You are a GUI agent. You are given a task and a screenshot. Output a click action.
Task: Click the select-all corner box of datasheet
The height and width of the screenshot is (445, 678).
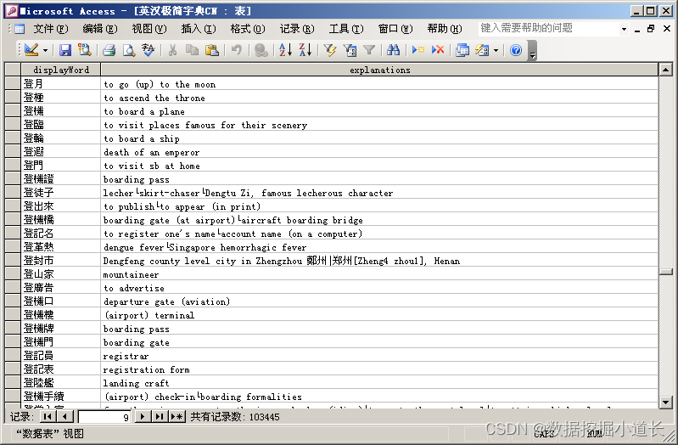coord(13,70)
